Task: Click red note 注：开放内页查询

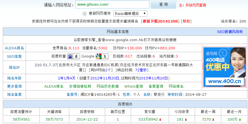Action: (192, 5)
